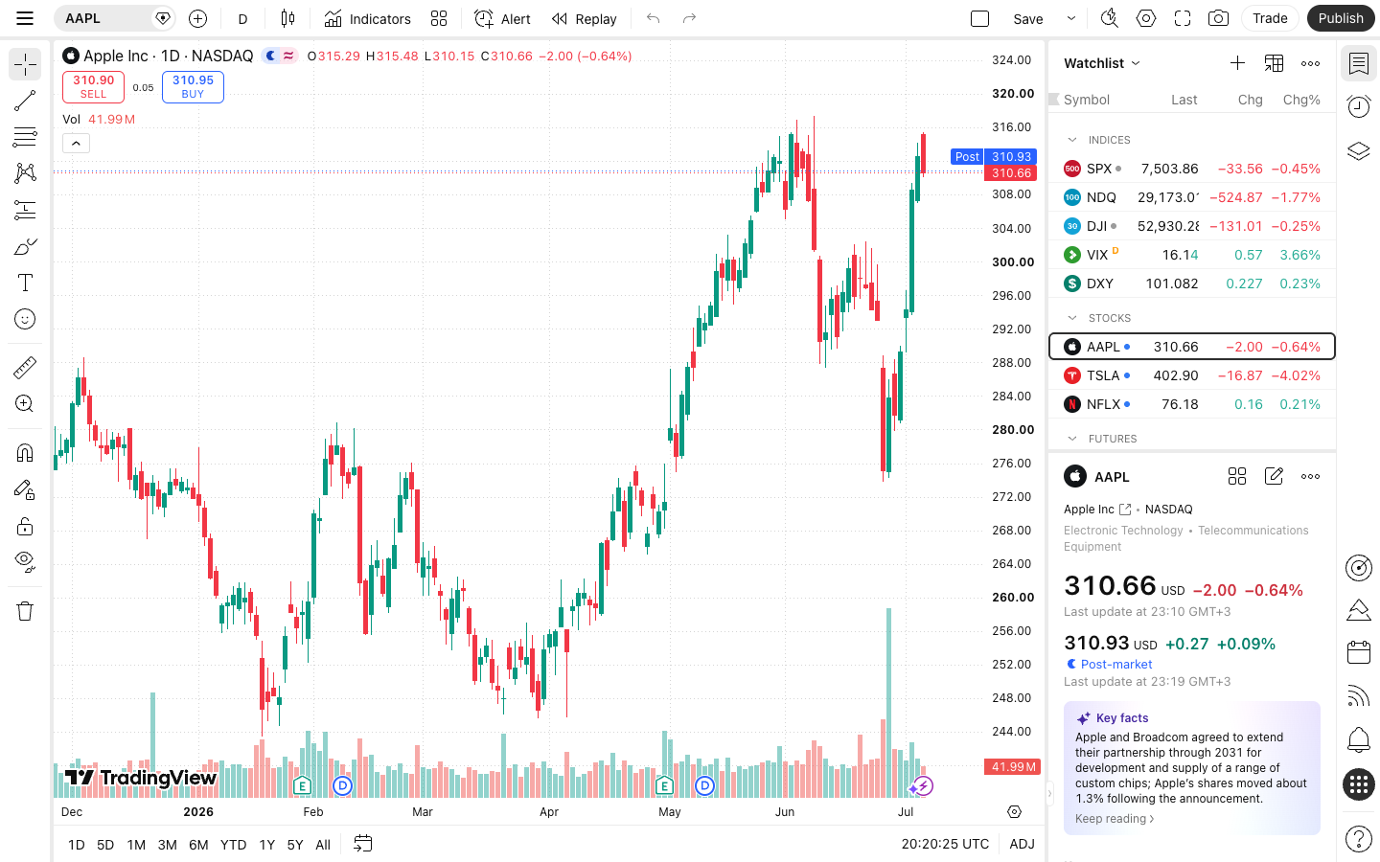Save the chart layout
The image size is (1380, 862).
click(x=1028, y=18)
